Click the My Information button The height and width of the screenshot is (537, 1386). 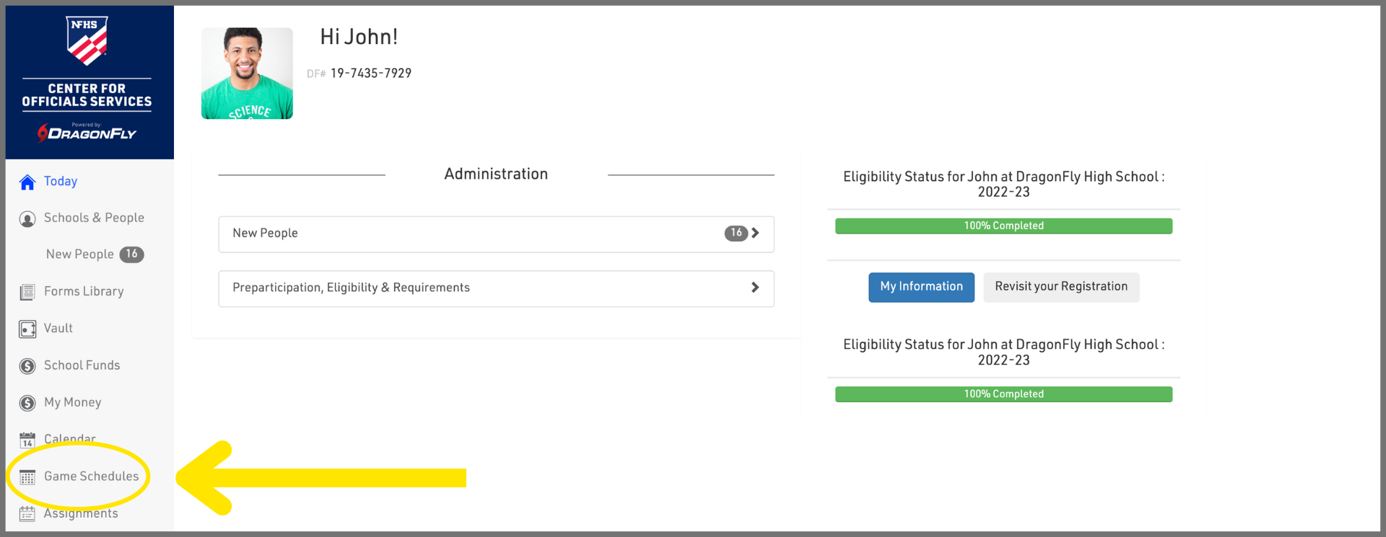point(921,287)
